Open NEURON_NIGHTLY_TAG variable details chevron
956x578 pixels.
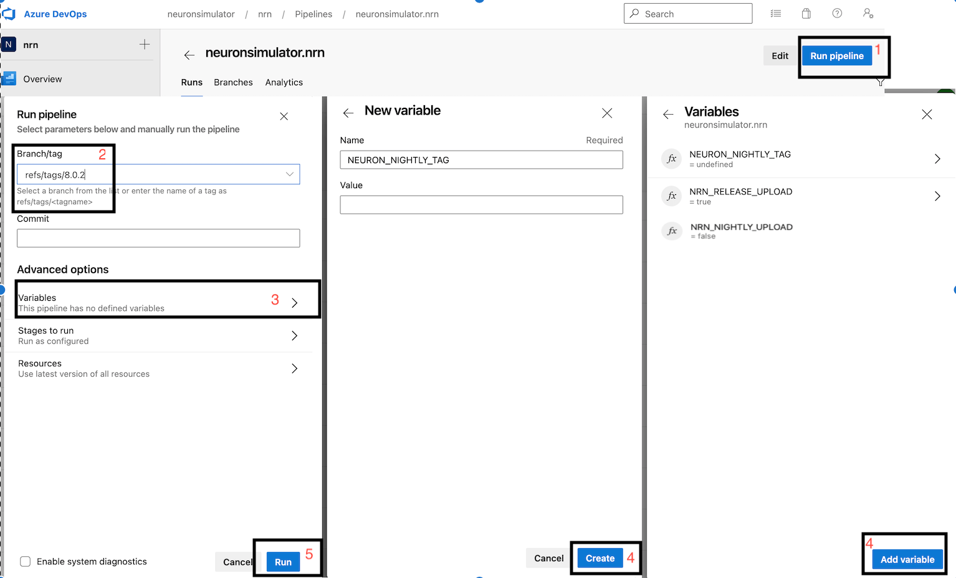pos(937,159)
